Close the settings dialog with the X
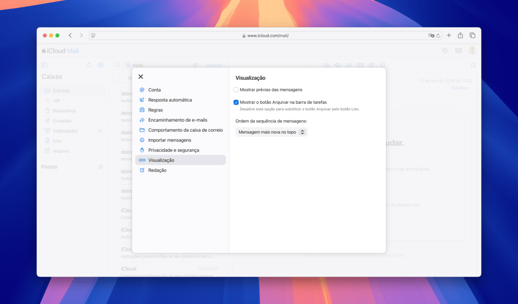The image size is (518, 304). pos(141,77)
